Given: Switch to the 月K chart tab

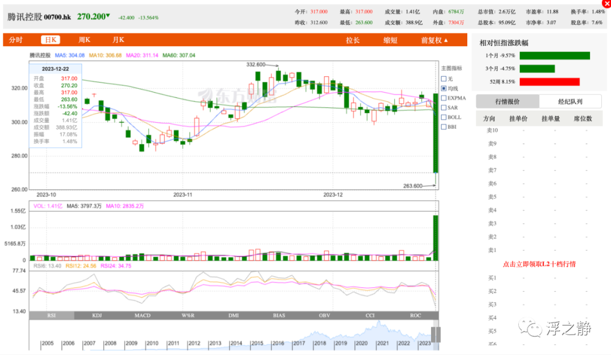Looking at the screenshot, I should (x=118, y=40).
